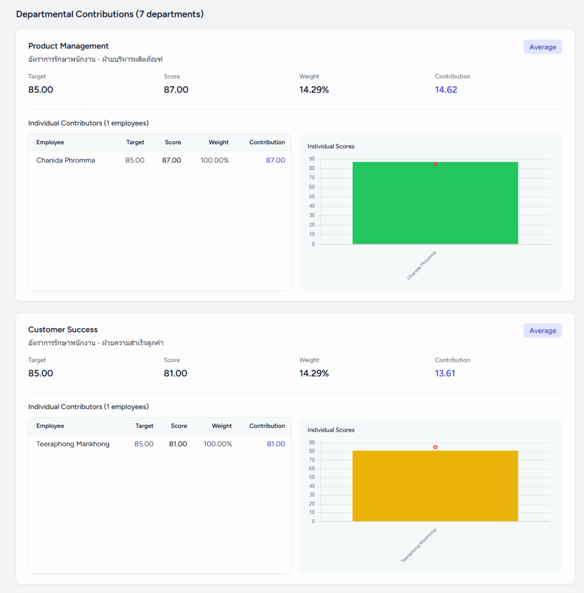Open Teeraphong Mankhong's 81.00 contribution value
The height and width of the screenshot is (593, 584).
pyautogui.click(x=275, y=444)
